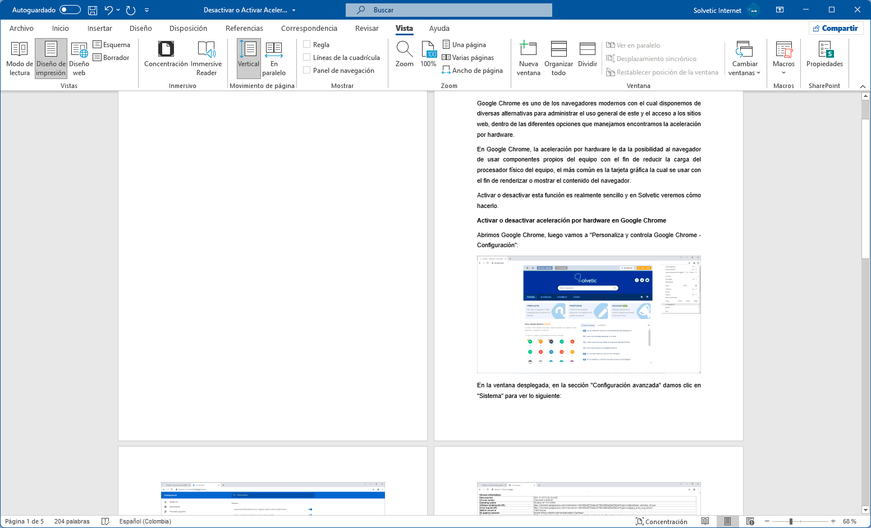Click the zoom slider handle
This screenshot has width=871, height=528.
791,521
